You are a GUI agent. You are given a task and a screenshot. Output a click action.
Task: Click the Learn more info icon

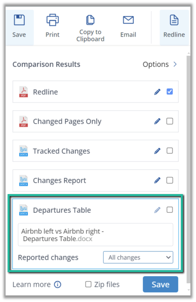click(58, 284)
